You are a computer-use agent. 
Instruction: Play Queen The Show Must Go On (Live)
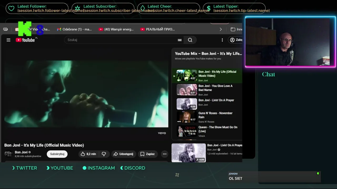click(x=207, y=131)
